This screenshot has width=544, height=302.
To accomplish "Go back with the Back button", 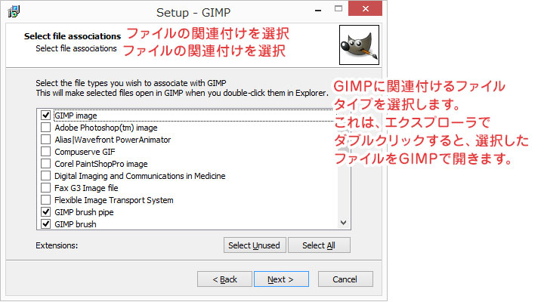I will pyautogui.click(x=224, y=279).
